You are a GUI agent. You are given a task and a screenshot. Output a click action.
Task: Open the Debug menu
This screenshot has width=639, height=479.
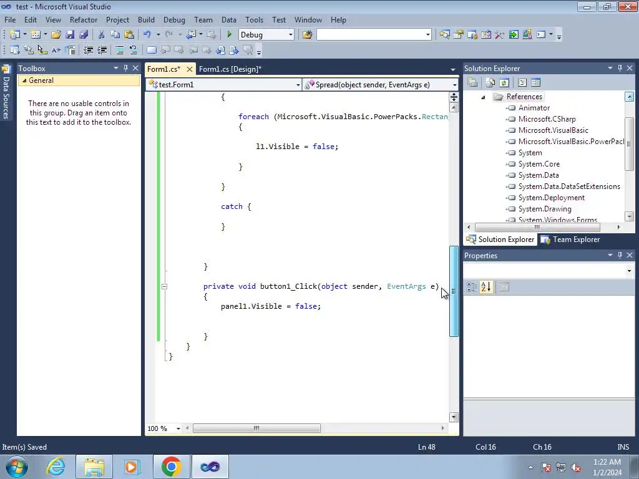(x=174, y=19)
